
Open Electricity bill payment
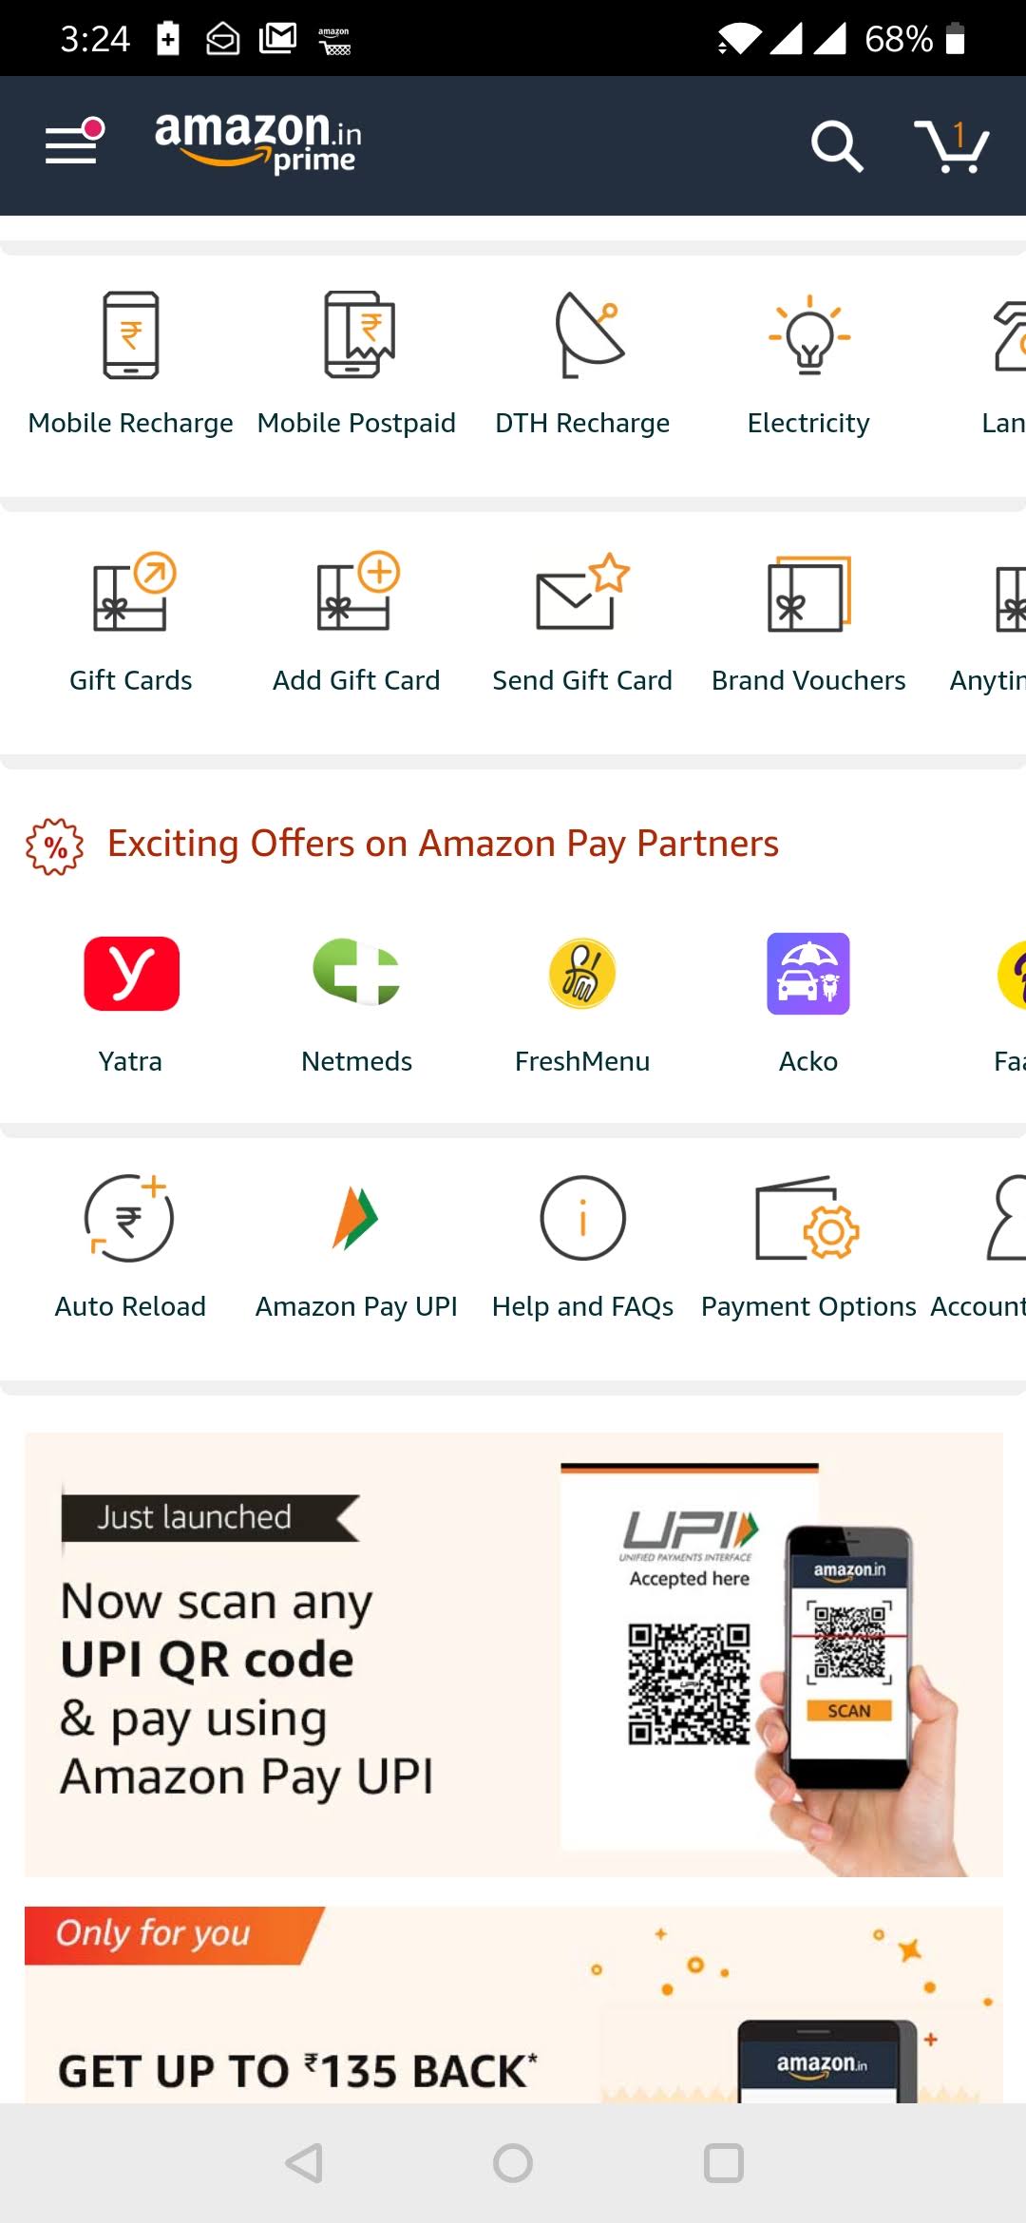[809, 335]
